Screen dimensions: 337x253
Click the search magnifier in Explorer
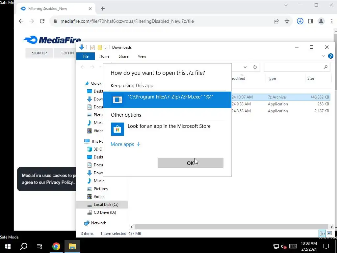pyautogui.click(x=325, y=67)
